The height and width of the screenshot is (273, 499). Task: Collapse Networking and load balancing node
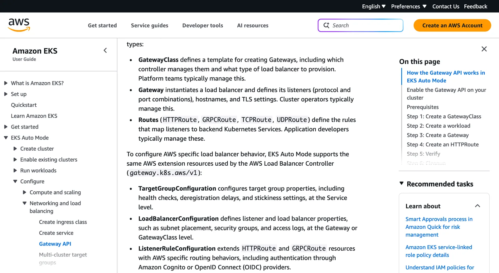pyautogui.click(x=24, y=203)
